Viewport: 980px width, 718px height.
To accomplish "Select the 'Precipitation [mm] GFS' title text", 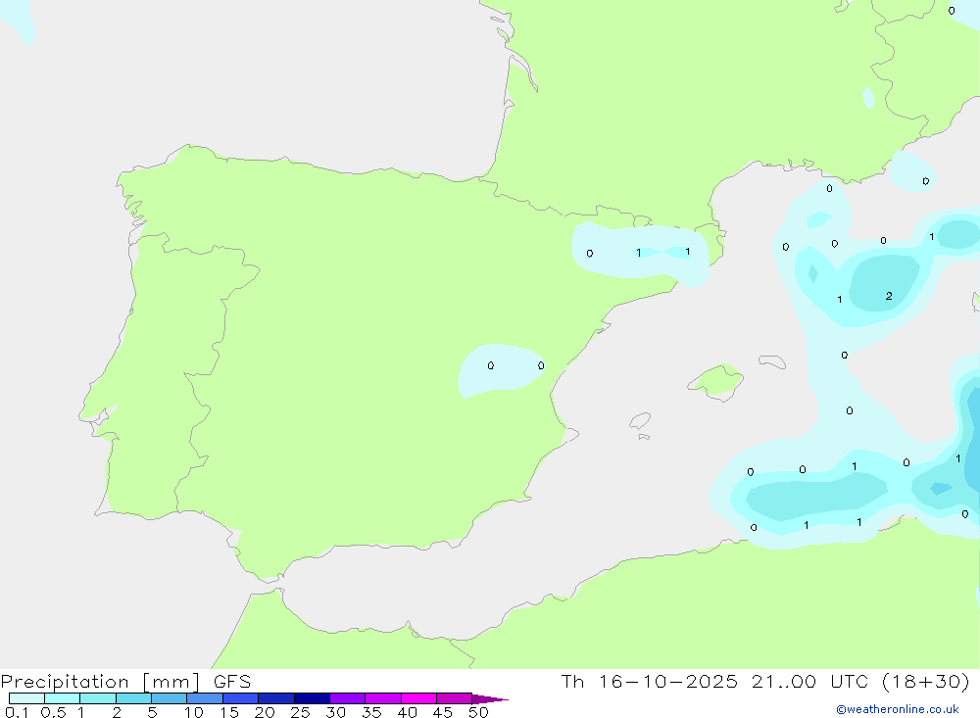I will (x=125, y=681).
